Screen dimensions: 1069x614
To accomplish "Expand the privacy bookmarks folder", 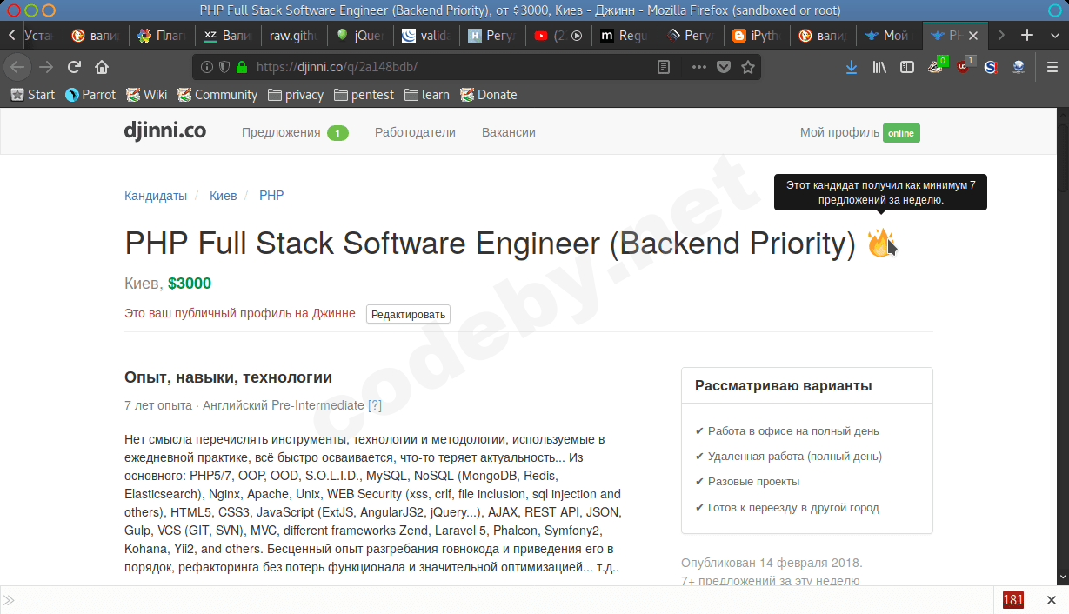I will 296,95.
